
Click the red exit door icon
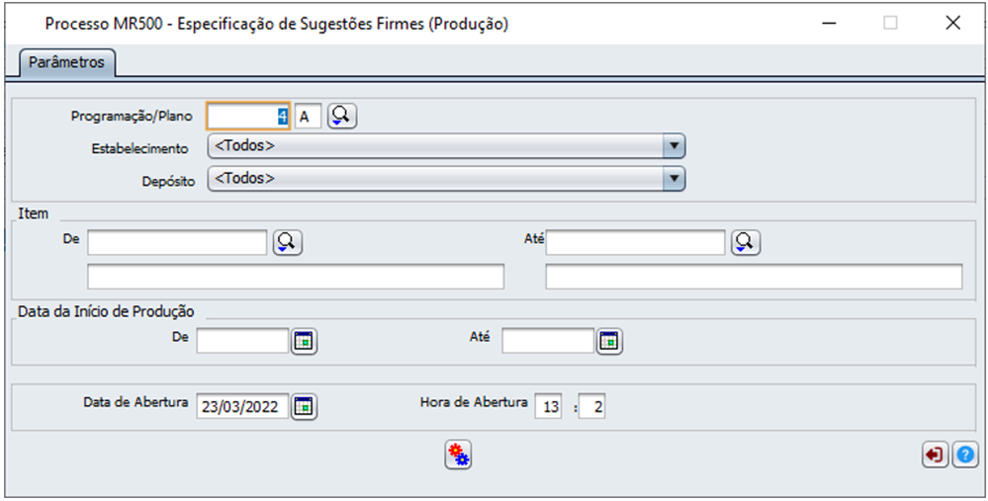coord(937,455)
